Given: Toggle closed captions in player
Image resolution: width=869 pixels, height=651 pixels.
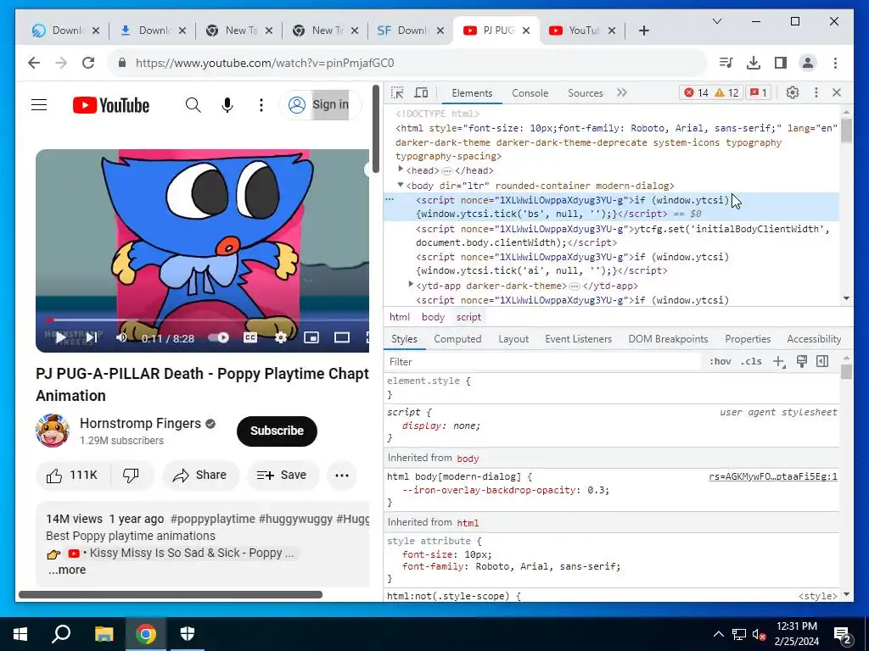Looking at the screenshot, I should 250,337.
